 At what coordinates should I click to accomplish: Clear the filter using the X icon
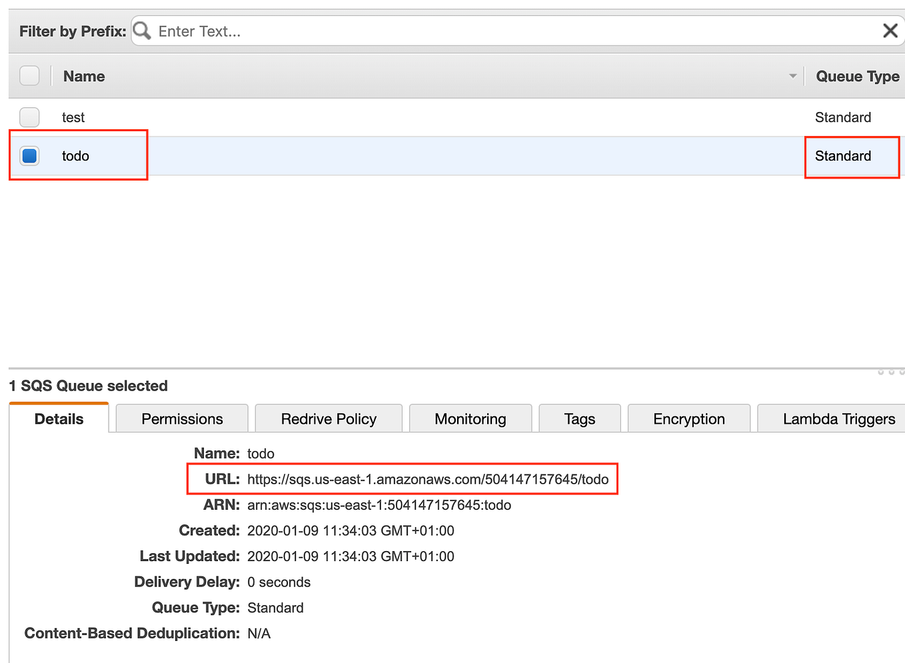tap(890, 30)
